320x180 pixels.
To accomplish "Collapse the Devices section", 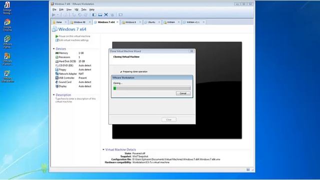I will tap(54, 49).
